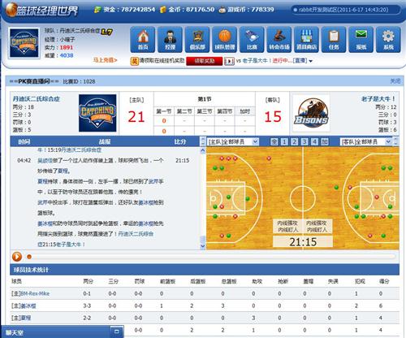
Task: Click the 资金 money icon
Action: coord(97,10)
